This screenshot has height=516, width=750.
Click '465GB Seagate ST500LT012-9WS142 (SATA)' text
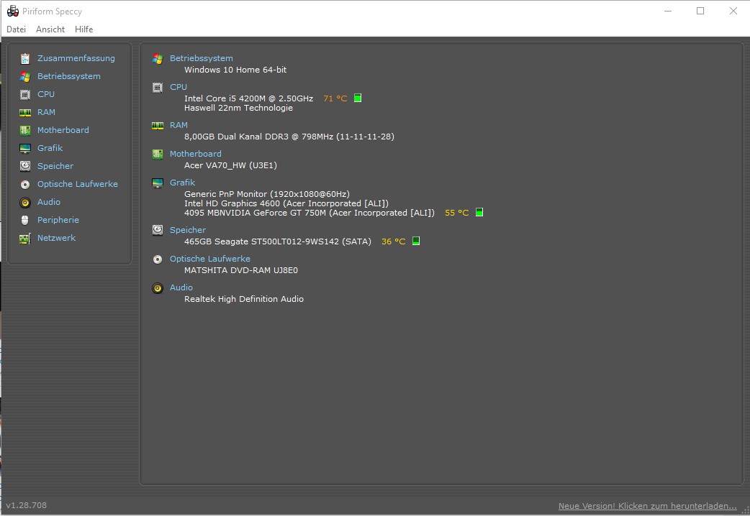pos(278,241)
